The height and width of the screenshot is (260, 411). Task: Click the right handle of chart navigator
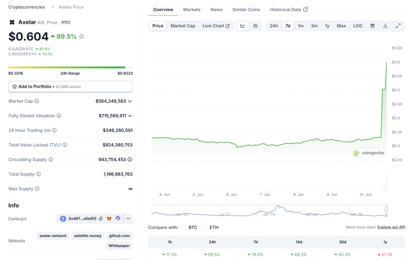(386, 211)
